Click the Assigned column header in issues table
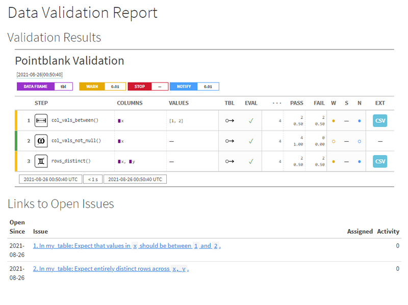Screen dimensions: 408x305 pos(360,232)
